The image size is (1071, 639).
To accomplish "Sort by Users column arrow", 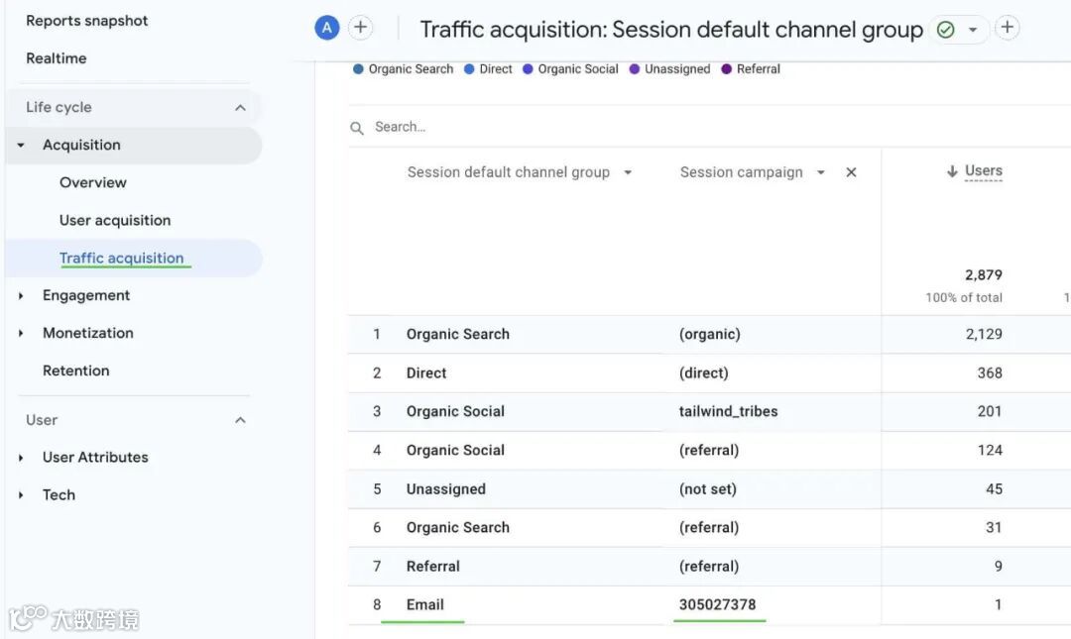I will (x=952, y=171).
